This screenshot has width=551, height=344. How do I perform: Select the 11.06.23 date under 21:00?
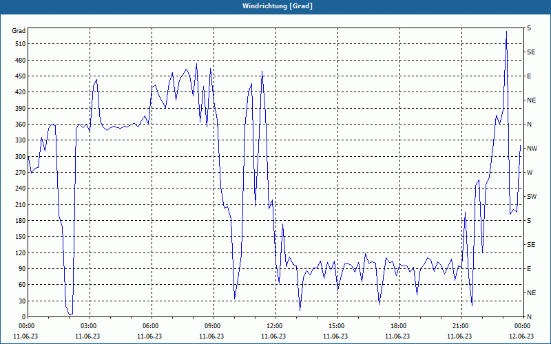459,336
